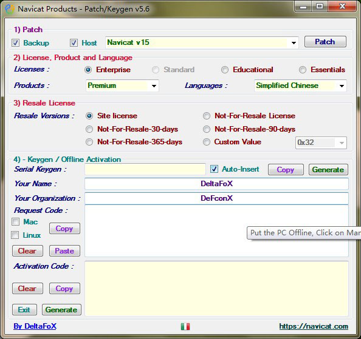The height and width of the screenshot is (339, 361).
Task: Clear the Request Code box
Action: pyautogui.click(x=27, y=250)
